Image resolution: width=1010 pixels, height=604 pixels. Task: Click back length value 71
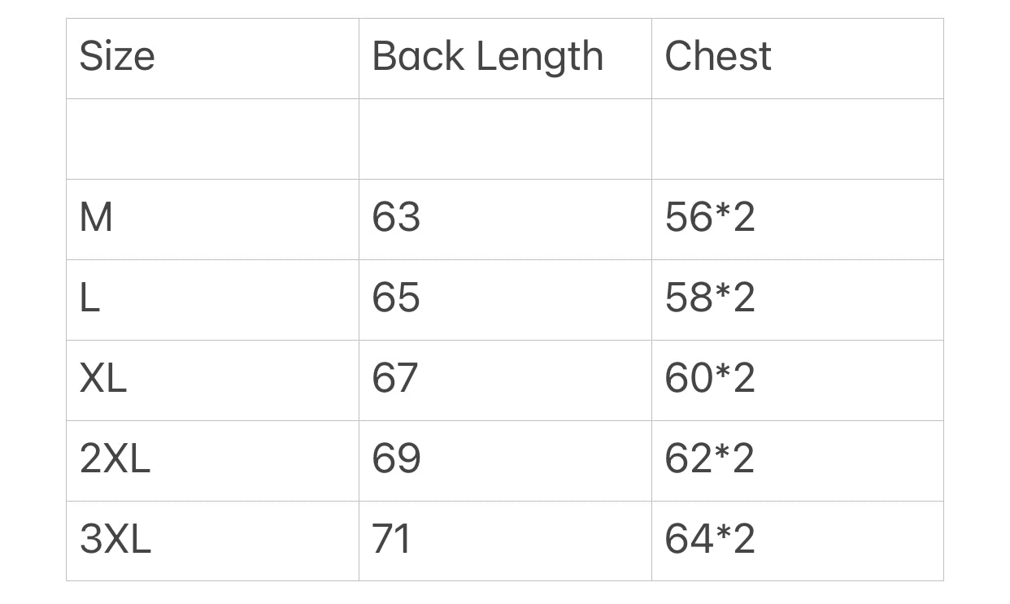coord(392,540)
